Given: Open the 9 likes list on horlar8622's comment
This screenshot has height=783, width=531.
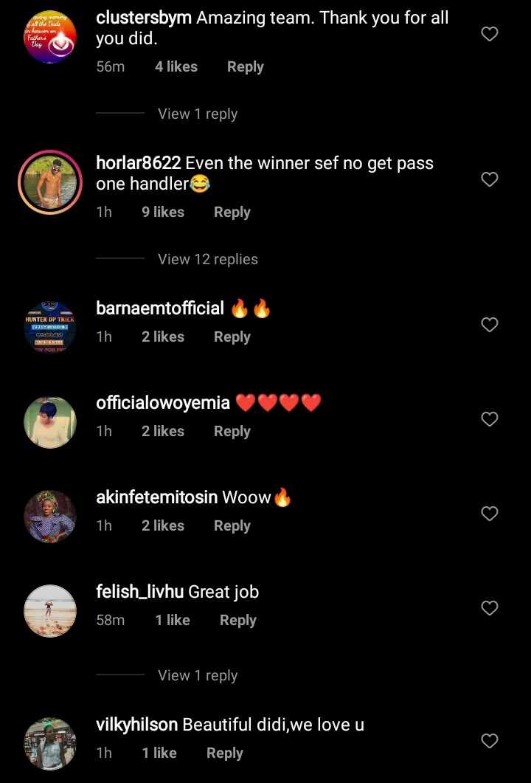Looking at the screenshot, I should click(163, 213).
